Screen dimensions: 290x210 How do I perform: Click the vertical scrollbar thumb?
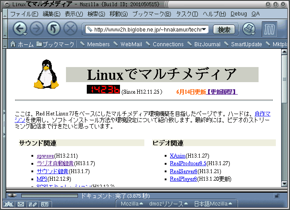[x=284, y=79]
